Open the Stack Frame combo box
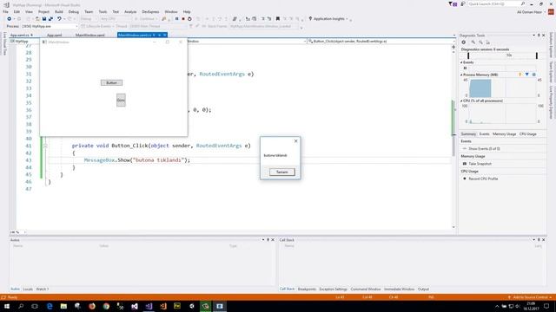 264,26
